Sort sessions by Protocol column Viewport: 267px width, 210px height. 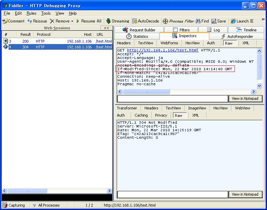point(44,34)
